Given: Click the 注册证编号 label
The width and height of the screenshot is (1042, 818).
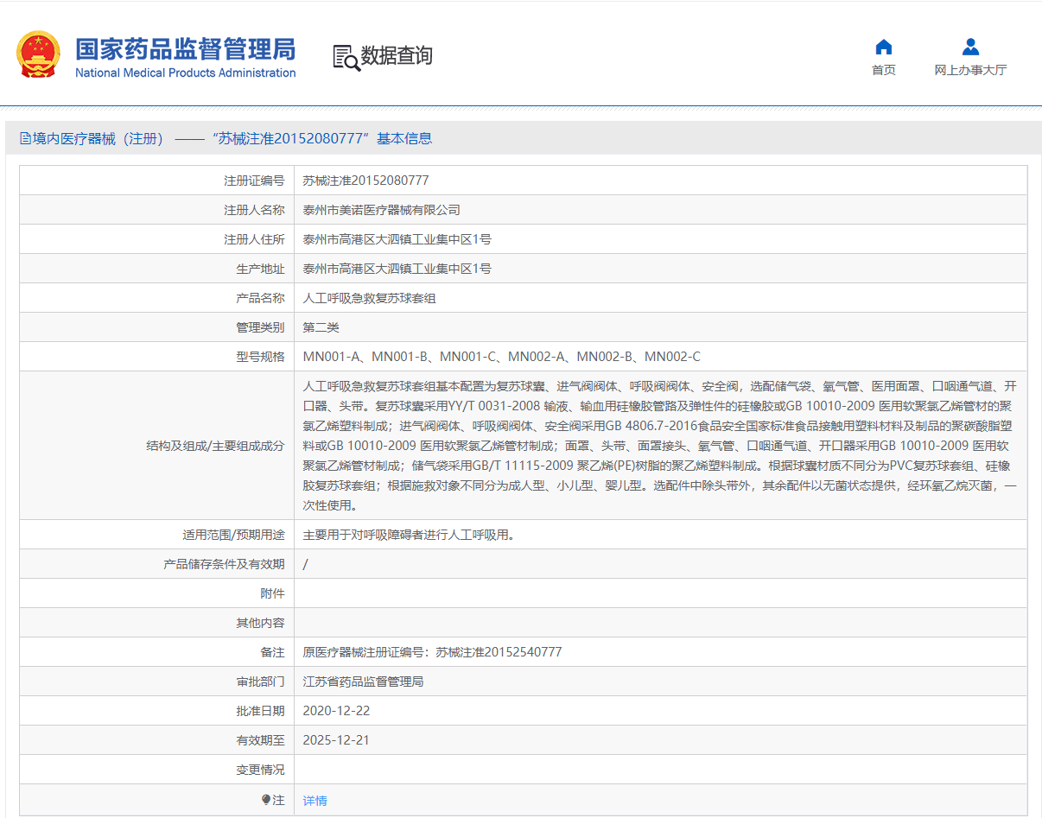Looking at the screenshot, I should tap(254, 181).
